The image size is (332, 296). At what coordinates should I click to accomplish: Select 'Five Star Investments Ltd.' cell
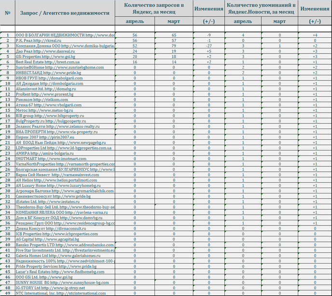65,250
